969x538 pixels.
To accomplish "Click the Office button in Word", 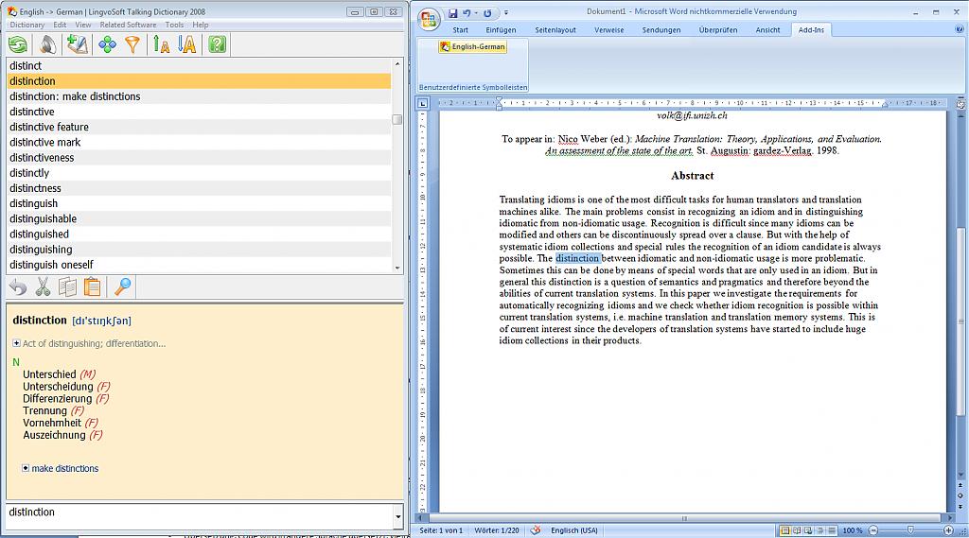I will pyautogui.click(x=429, y=19).
